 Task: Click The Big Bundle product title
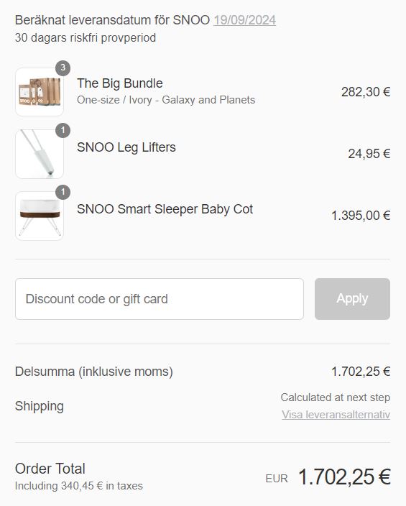pyautogui.click(x=120, y=83)
